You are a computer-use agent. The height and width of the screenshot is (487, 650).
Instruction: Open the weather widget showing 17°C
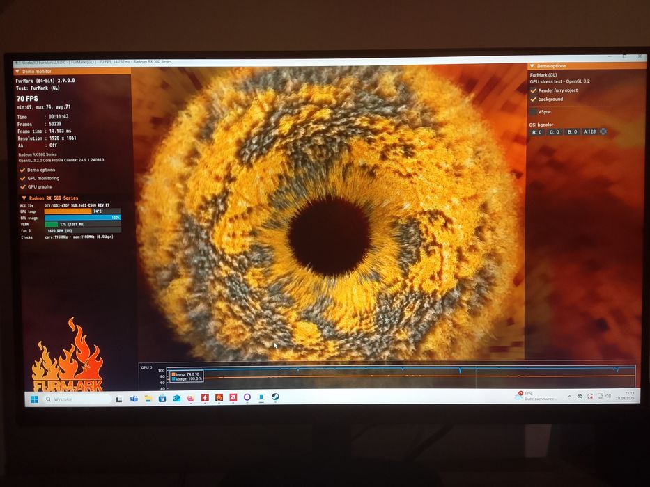pos(536,396)
